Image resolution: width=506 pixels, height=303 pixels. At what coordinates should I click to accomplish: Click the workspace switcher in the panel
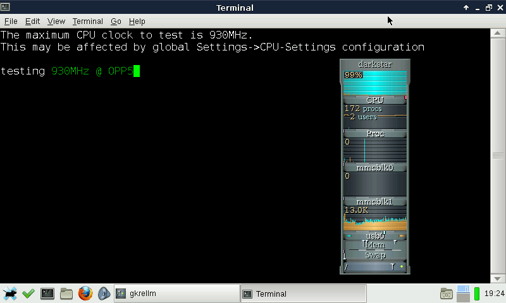click(463, 294)
